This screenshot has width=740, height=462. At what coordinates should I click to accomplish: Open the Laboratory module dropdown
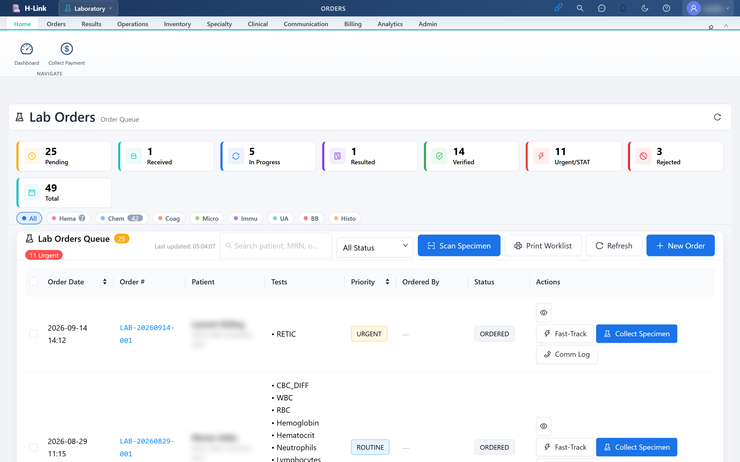click(x=88, y=8)
